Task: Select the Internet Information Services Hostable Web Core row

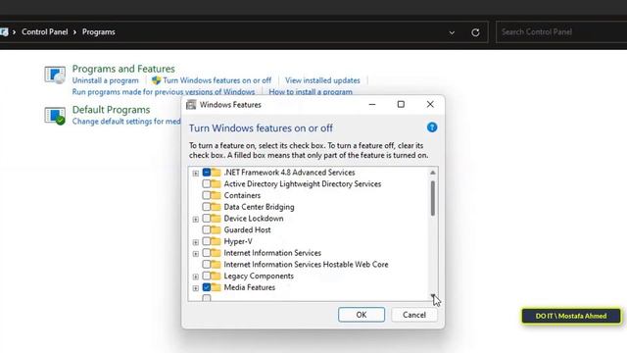Action: [306, 265]
